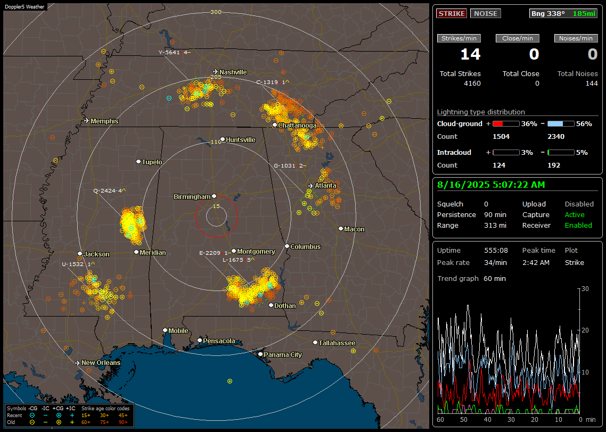Click the 110 range ring label
This screenshot has width=606, height=432.
[x=216, y=142]
